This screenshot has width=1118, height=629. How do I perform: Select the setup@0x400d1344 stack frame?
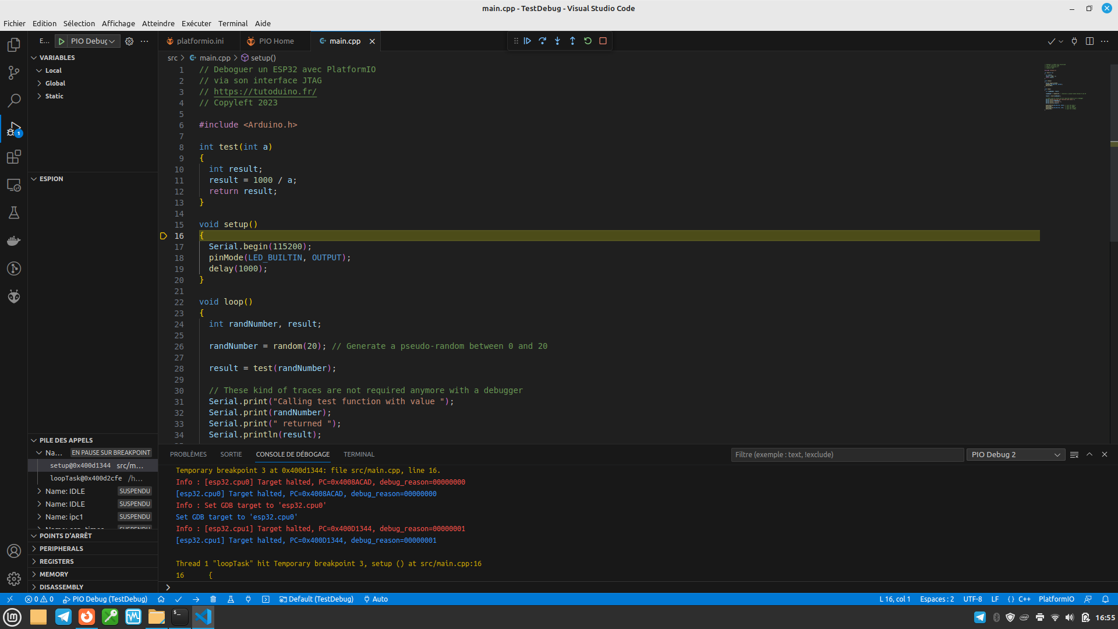point(93,465)
